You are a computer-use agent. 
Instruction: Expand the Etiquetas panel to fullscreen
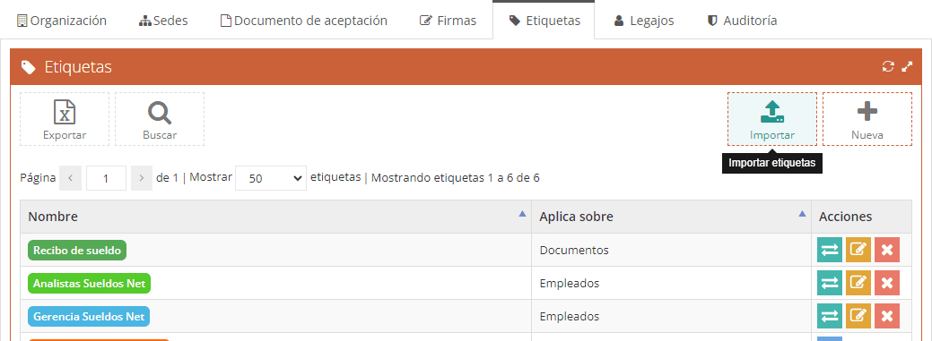pyautogui.click(x=907, y=66)
